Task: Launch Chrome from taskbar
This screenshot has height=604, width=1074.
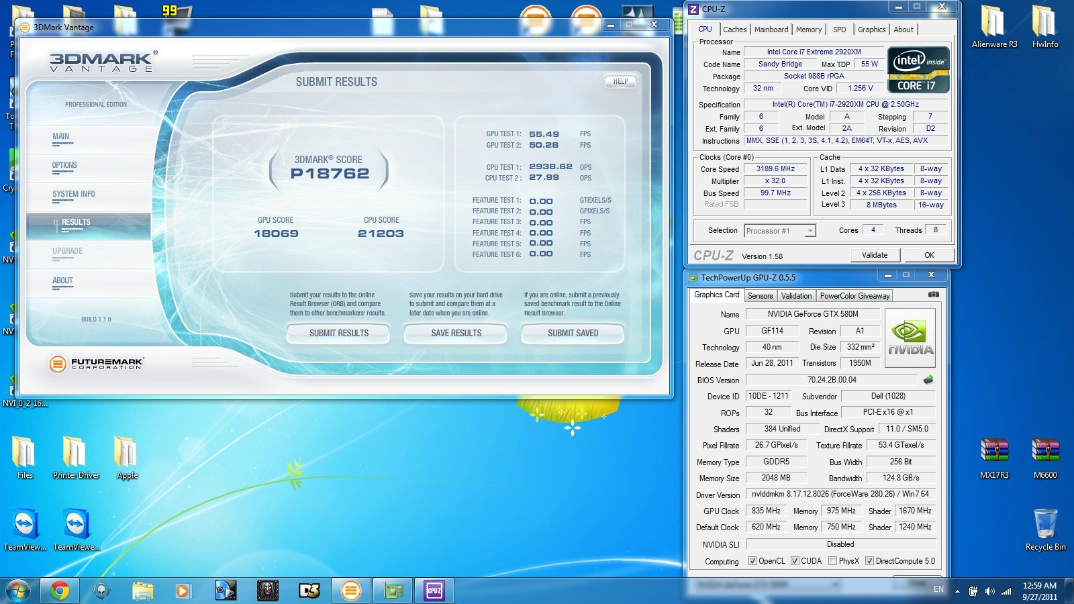Action: [59, 591]
